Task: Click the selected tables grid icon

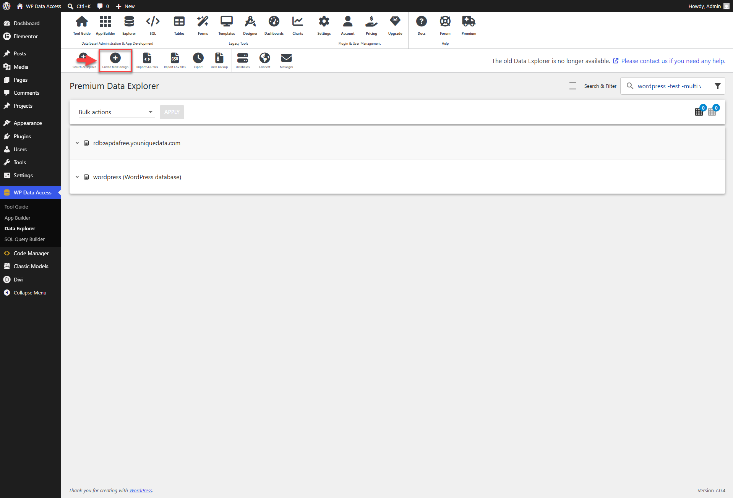Action: point(699,112)
